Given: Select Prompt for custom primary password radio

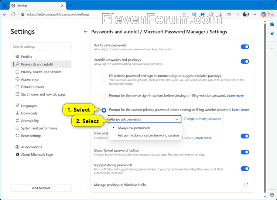Looking at the screenshot, I should coord(104,110).
